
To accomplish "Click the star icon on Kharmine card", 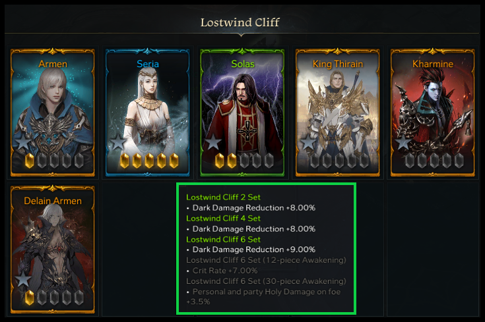I will (x=403, y=142).
